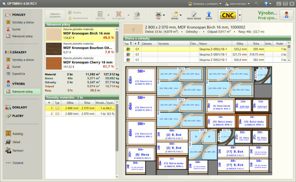Open the Administrator user dropdown
This screenshot has width=296, height=182.
238,3
